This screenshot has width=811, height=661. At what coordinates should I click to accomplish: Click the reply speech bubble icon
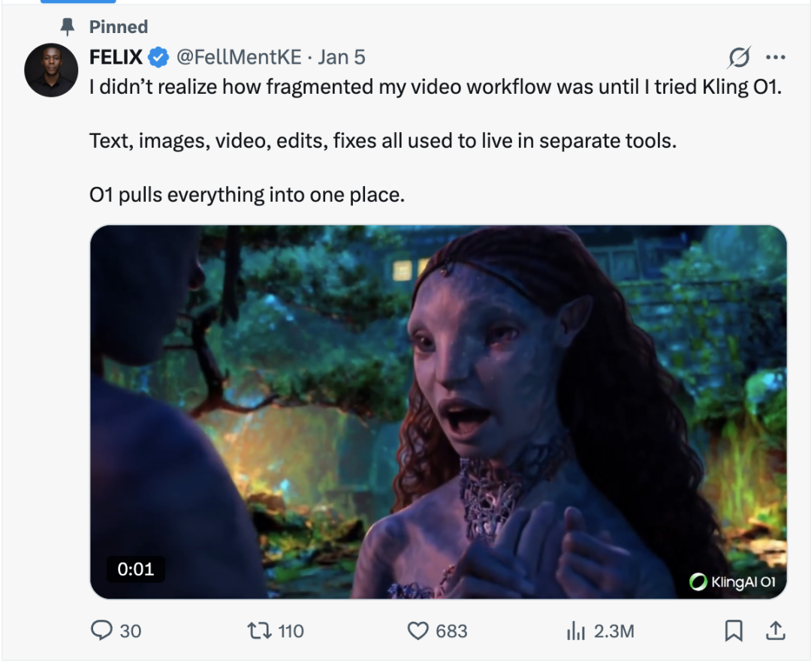(x=101, y=631)
